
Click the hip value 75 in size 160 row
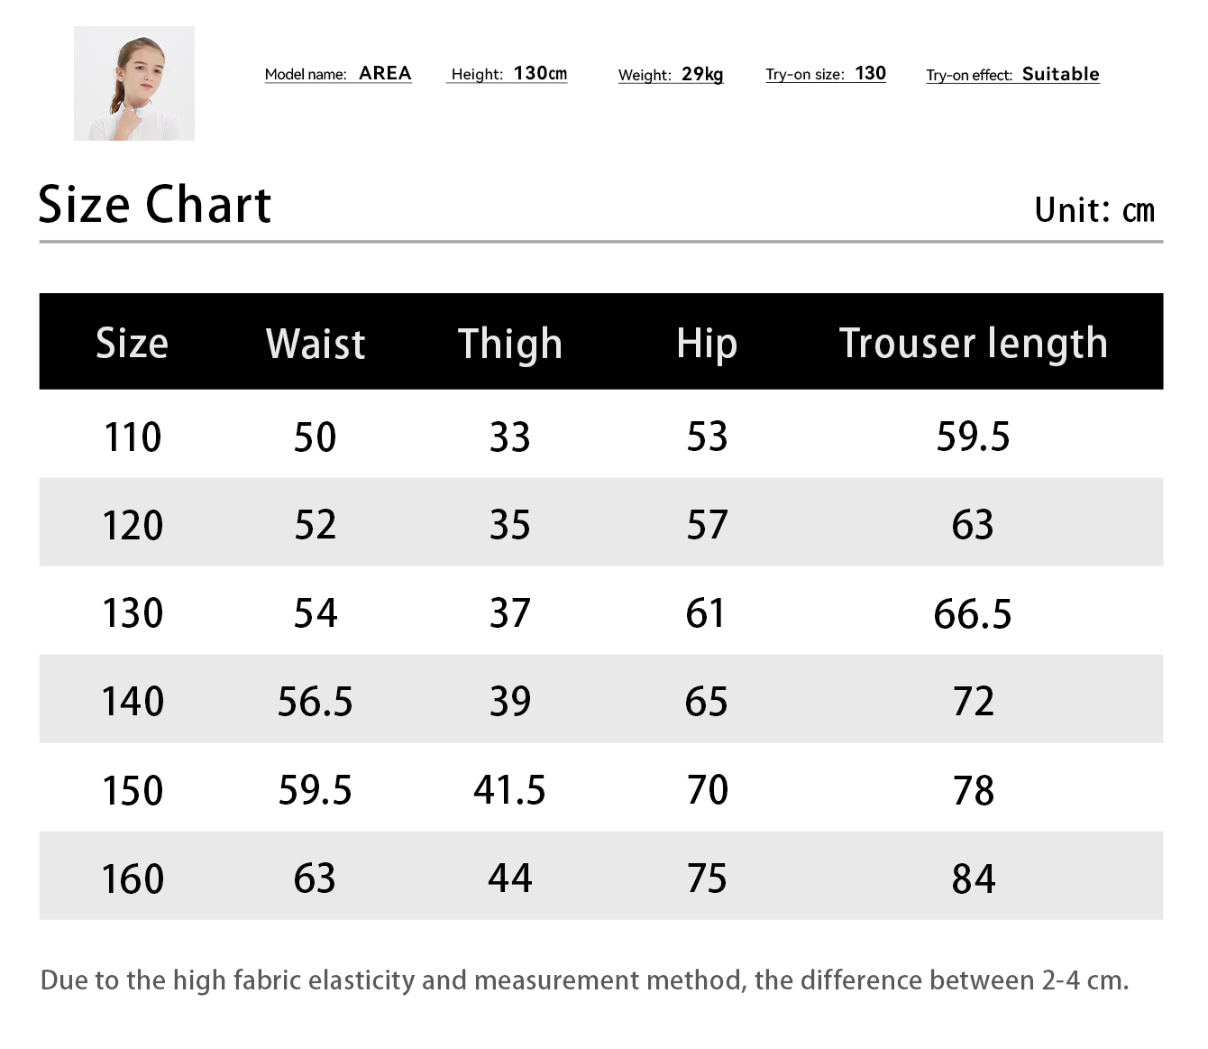tap(707, 879)
